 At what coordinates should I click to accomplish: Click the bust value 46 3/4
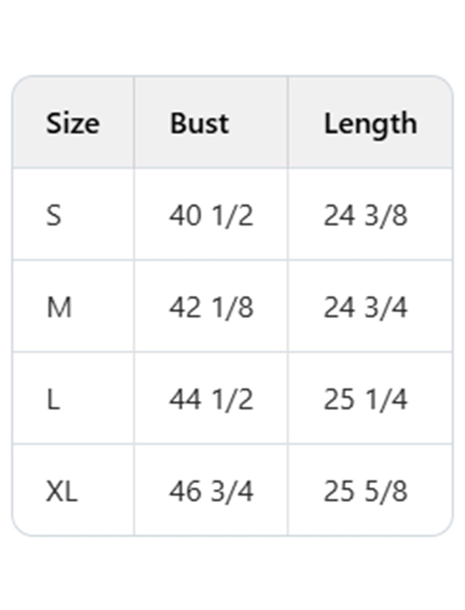tap(211, 491)
